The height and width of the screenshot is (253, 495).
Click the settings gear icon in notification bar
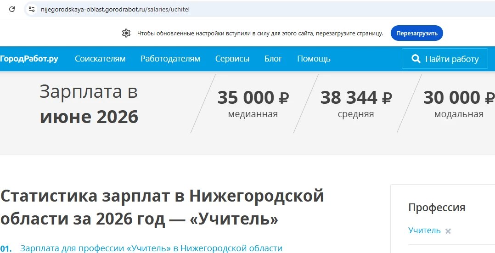(126, 33)
